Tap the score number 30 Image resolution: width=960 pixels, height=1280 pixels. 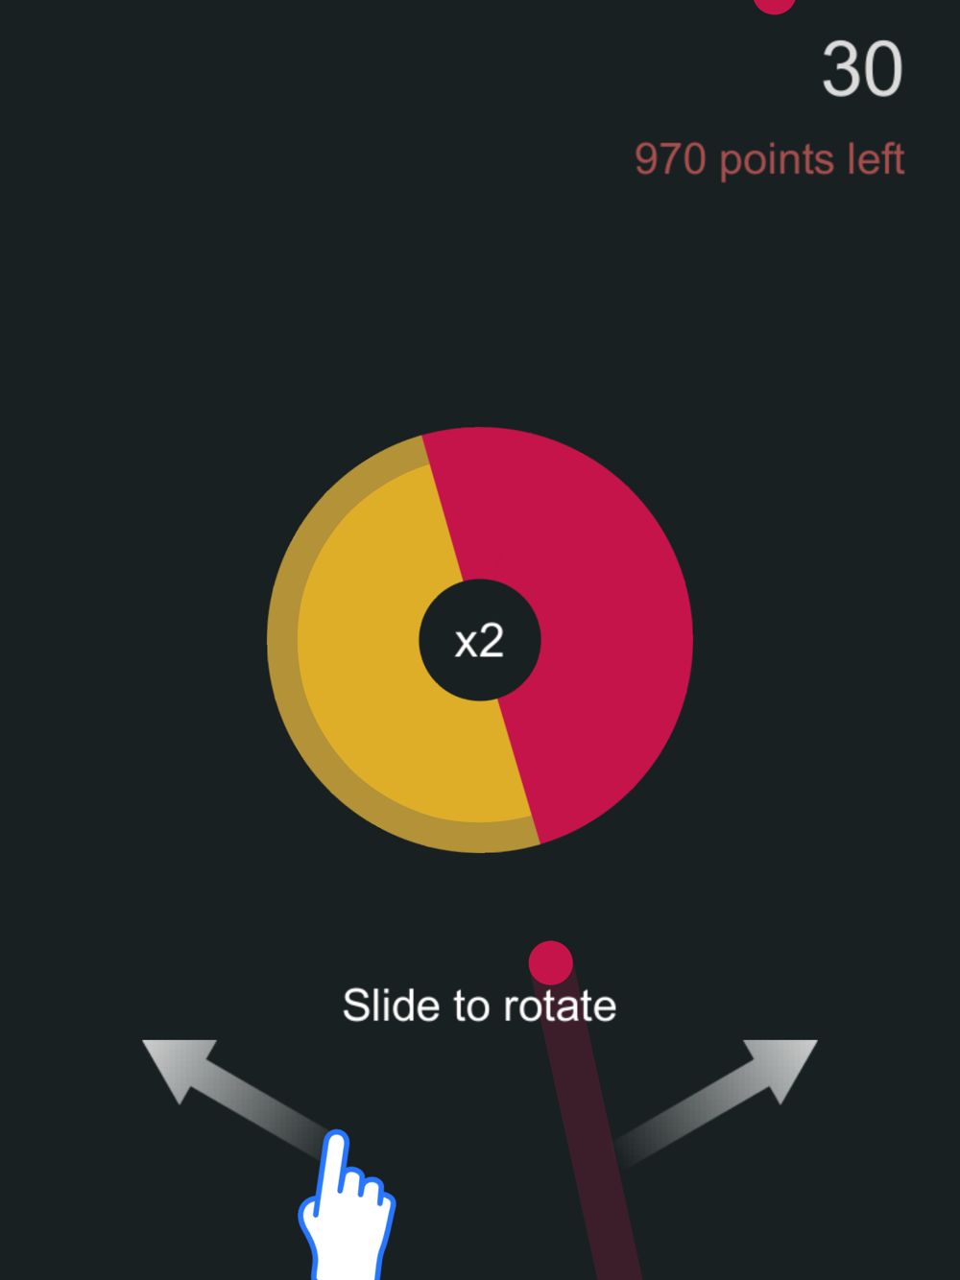tap(862, 69)
